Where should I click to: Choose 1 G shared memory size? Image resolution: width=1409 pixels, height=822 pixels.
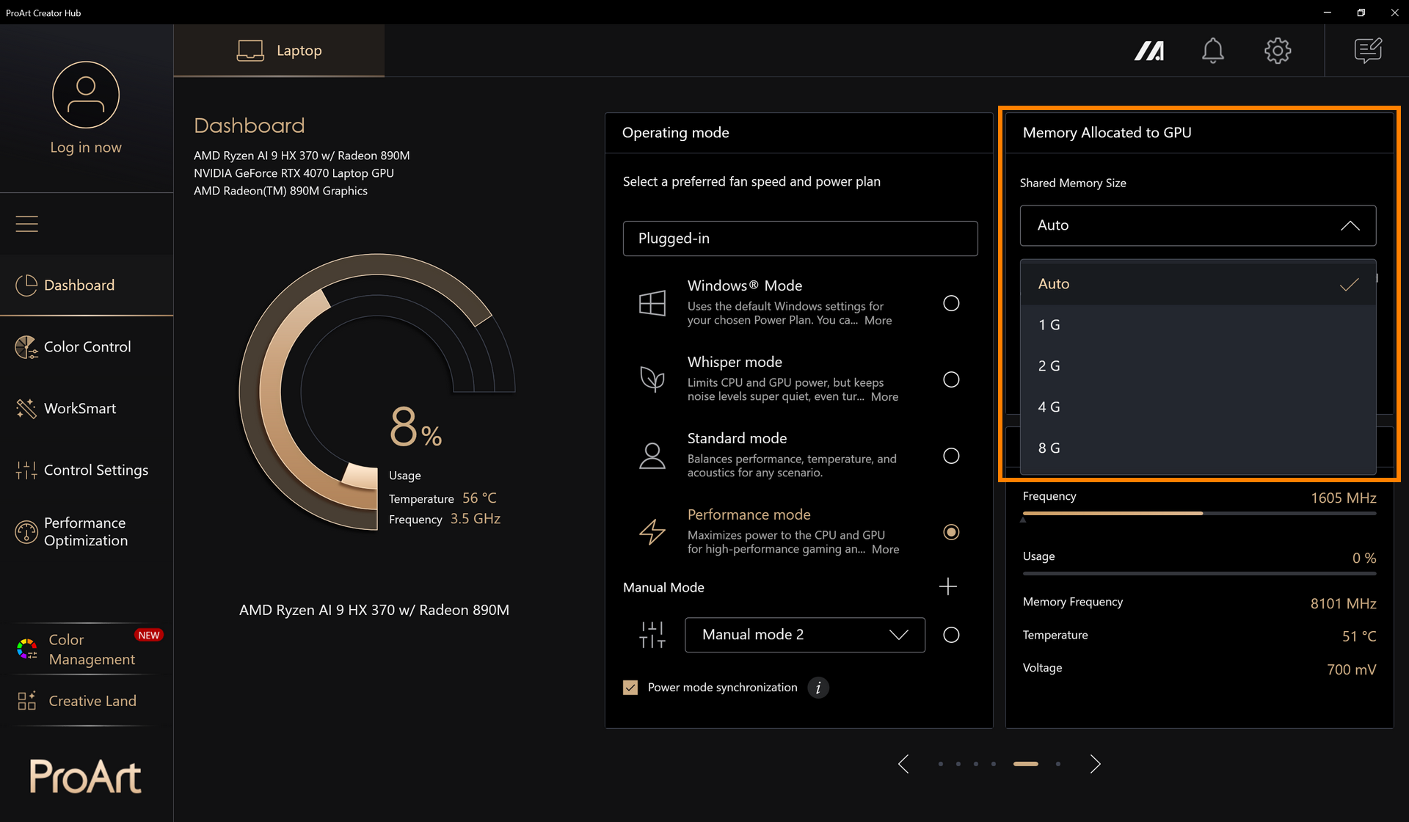1198,325
